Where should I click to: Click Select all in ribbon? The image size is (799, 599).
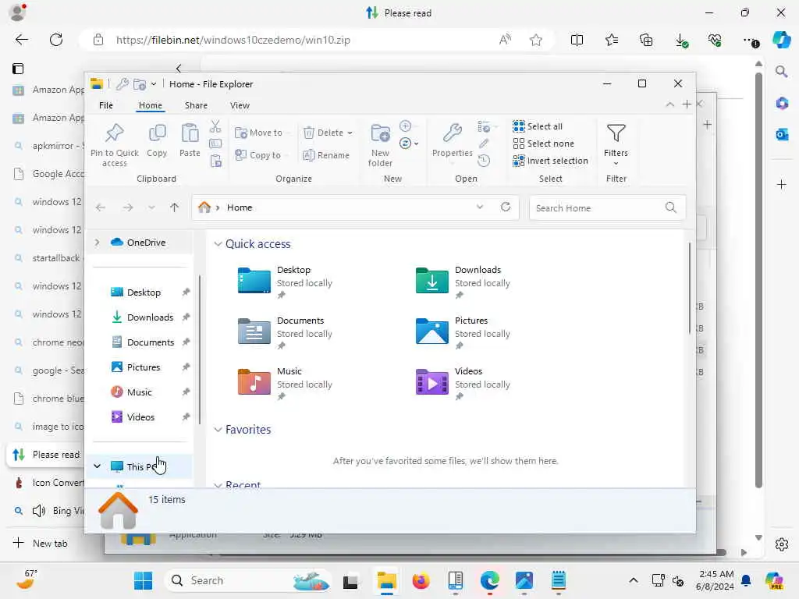coord(538,126)
